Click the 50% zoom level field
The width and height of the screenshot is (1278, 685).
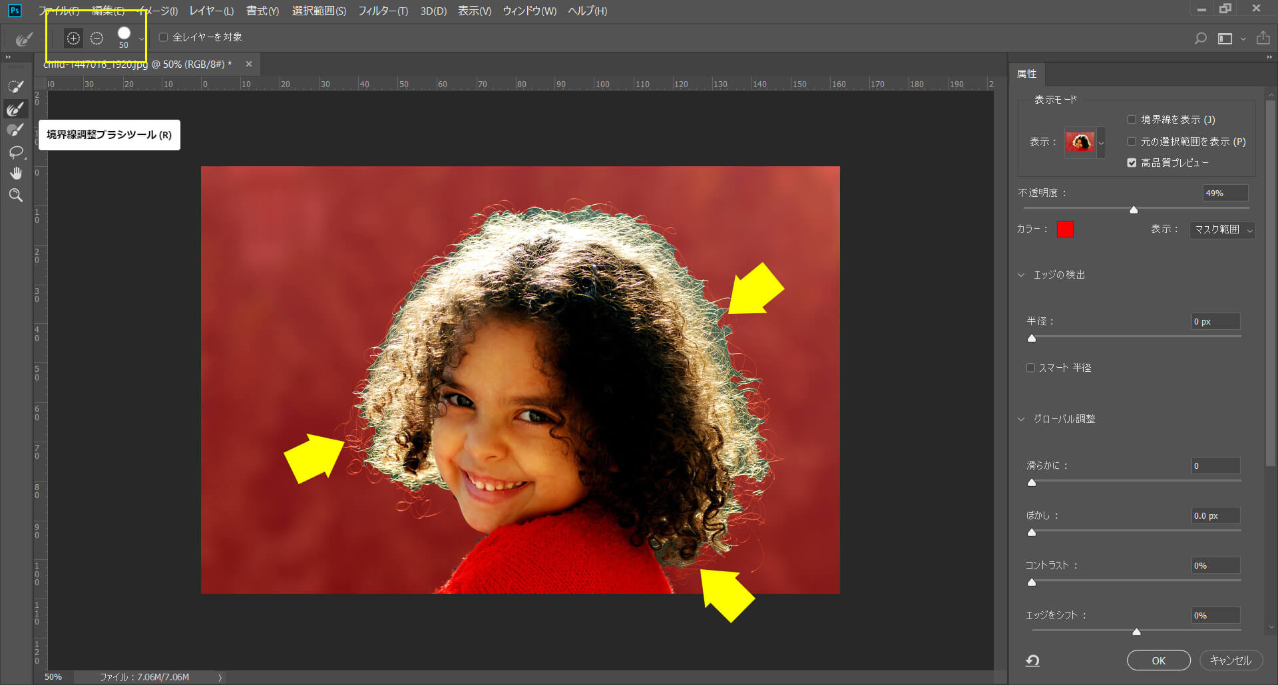53,677
